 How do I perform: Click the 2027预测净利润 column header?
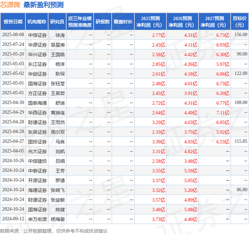[x=214, y=22]
